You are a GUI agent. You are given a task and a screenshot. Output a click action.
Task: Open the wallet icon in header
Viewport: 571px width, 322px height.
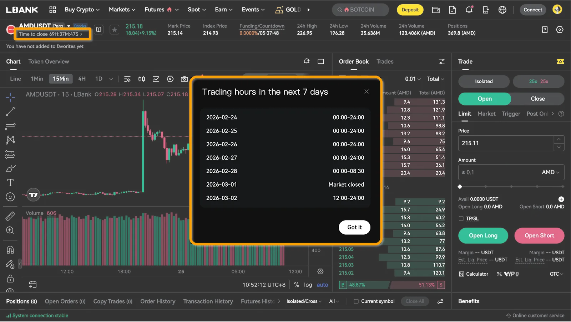[436, 10]
